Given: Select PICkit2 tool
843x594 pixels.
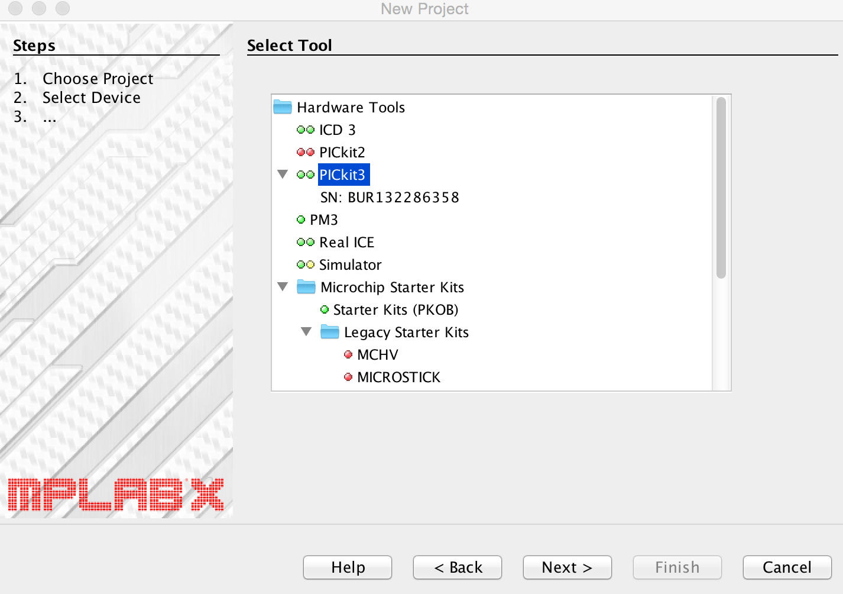Looking at the screenshot, I should click(x=342, y=152).
